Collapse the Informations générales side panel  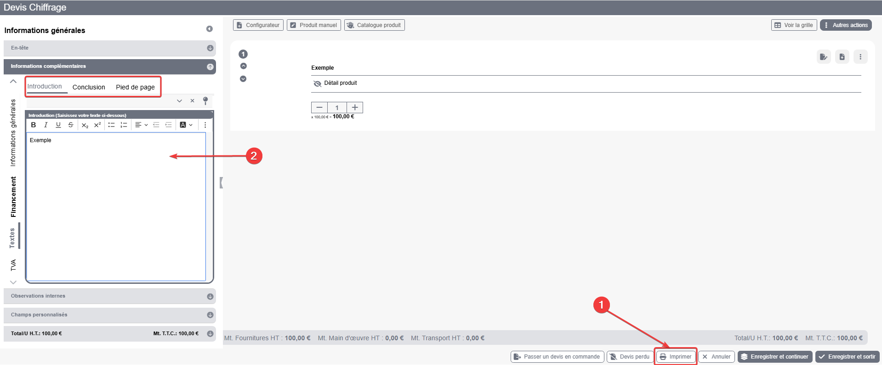[x=210, y=29]
